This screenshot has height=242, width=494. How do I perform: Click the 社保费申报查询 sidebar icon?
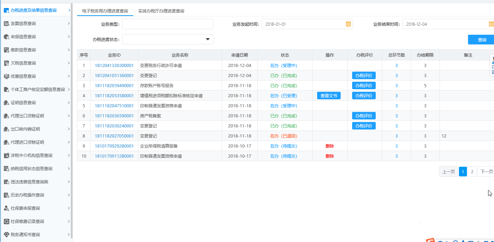tap(6, 208)
